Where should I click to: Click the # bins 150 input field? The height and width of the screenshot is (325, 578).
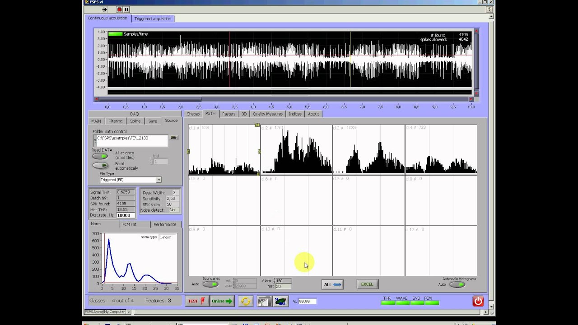tap(284, 281)
